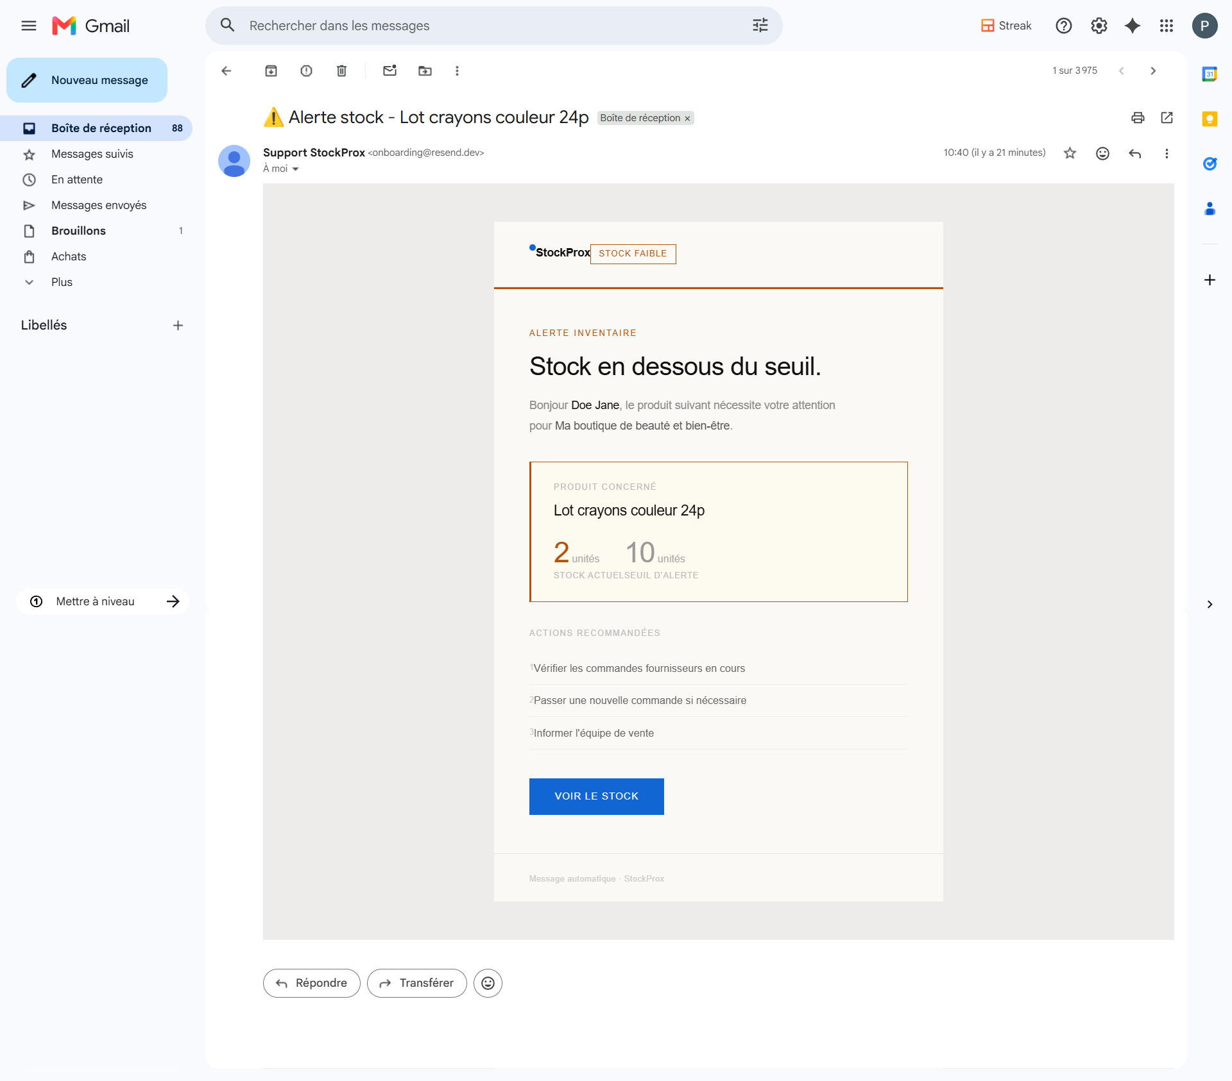Add emoji reaction beside Transférer
This screenshot has width=1232, height=1081.
tap(488, 983)
